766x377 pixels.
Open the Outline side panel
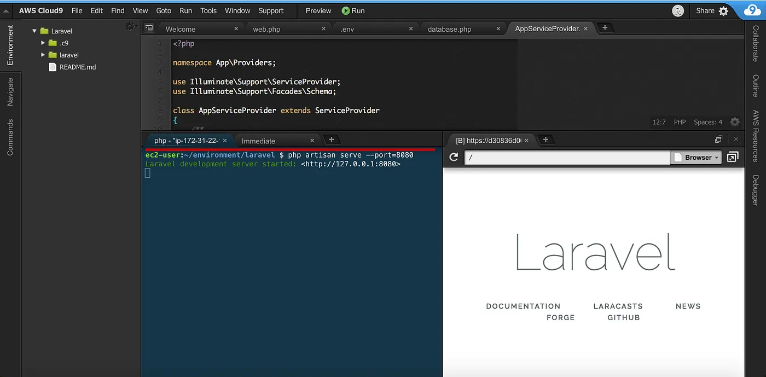pyautogui.click(x=755, y=85)
